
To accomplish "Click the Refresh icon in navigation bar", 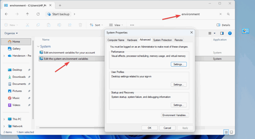I will click(38, 14).
